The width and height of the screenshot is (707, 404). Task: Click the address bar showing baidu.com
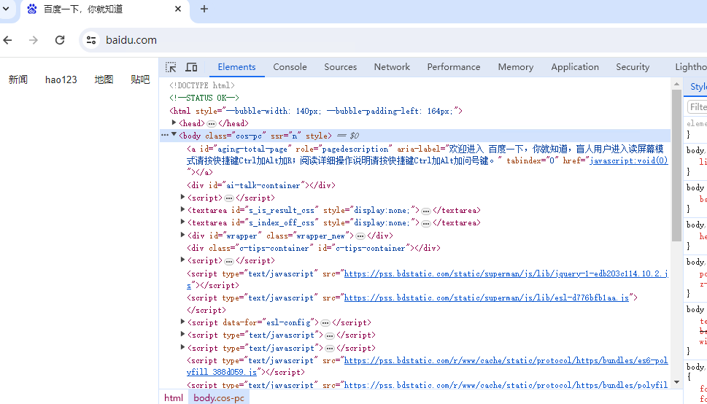tap(393, 40)
